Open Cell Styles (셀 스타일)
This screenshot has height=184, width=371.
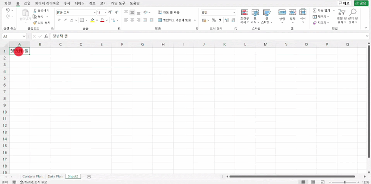(x=267, y=16)
